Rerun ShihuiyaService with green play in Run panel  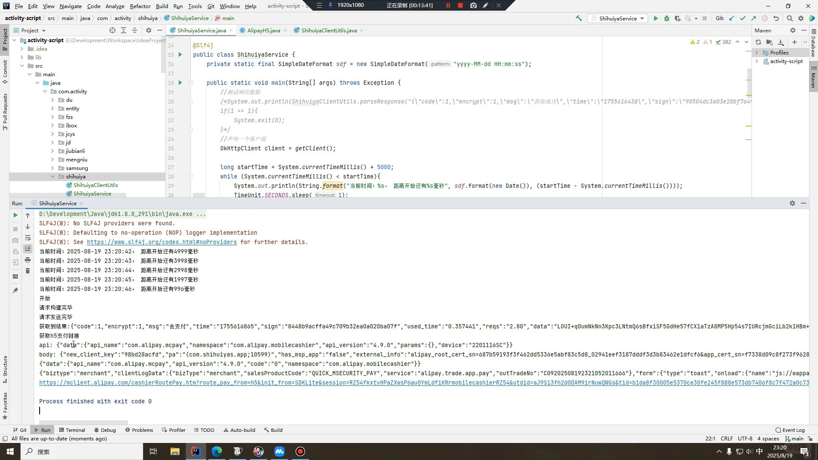(x=15, y=215)
